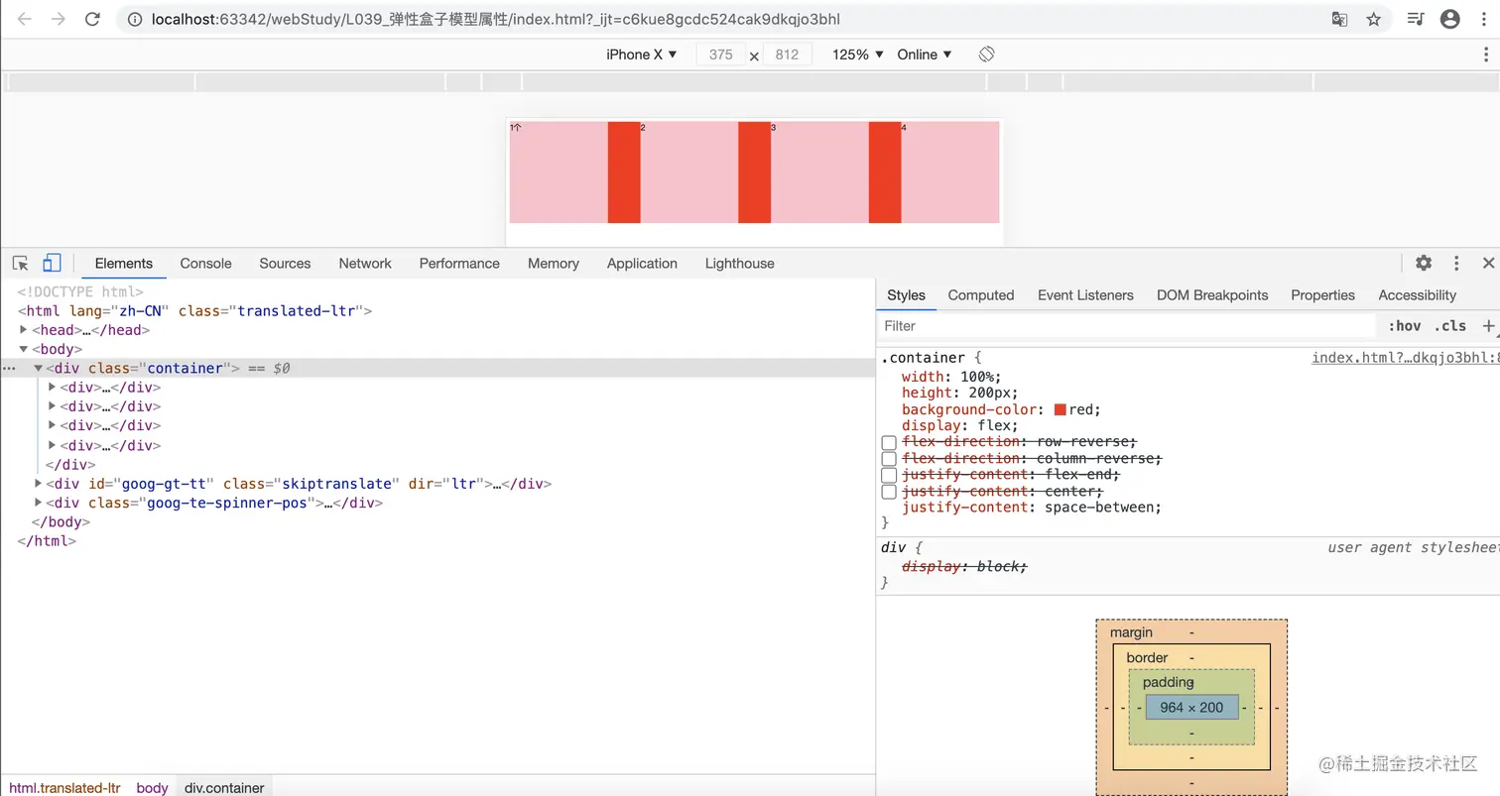
Task: Enable flex-direction: column-reverse property
Action: [889, 459]
